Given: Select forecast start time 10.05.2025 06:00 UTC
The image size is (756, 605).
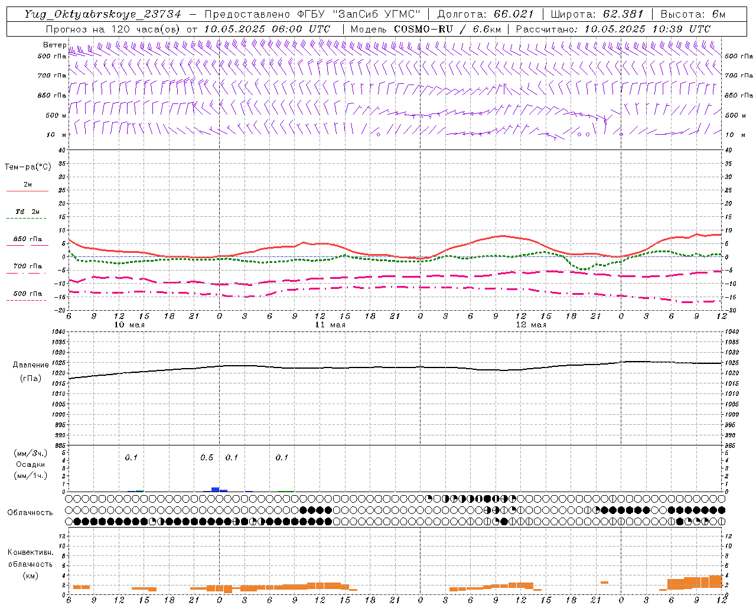Looking at the screenshot, I should [x=266, y=29].
